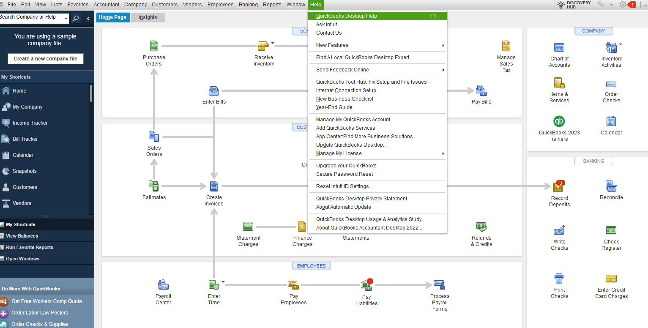
Task: Click the Inventory Activities icon
Action: [x=611, y=47]
